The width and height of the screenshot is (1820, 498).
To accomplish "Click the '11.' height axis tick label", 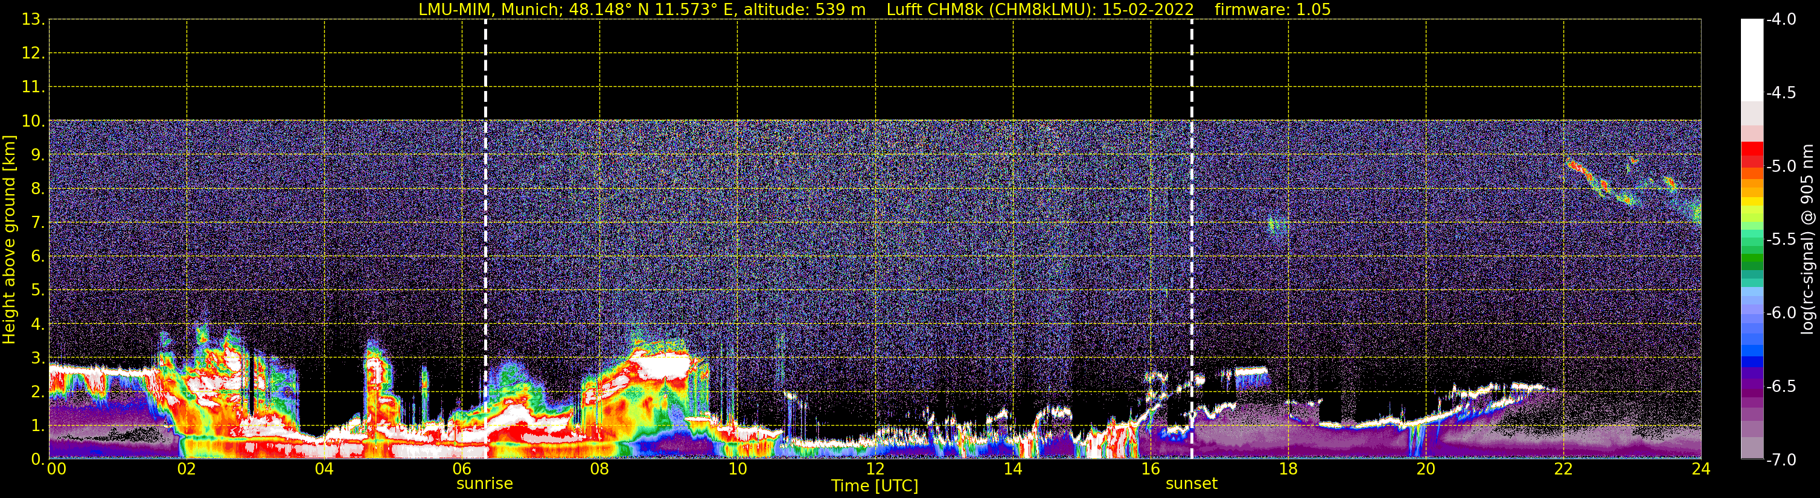I will click(x=33, y=87).
